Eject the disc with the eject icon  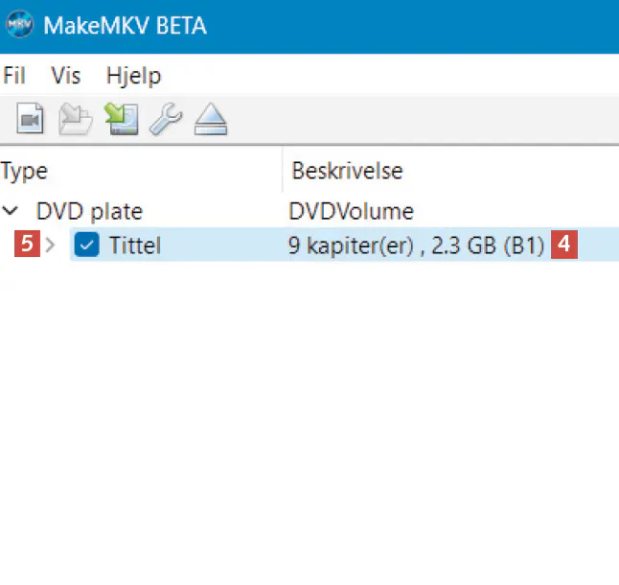click(x=211, y=119)
